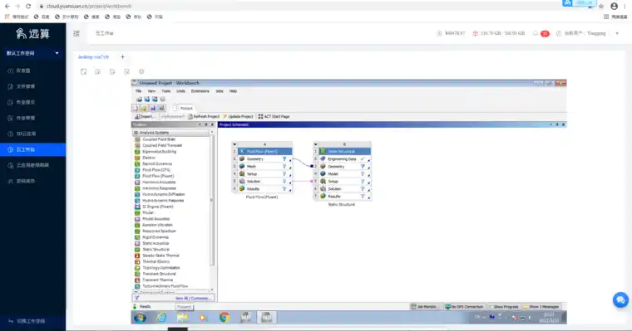Screen dimensions: 632x331
Task: Toggle Show Progress in status bar
Action: pos(504,307)
